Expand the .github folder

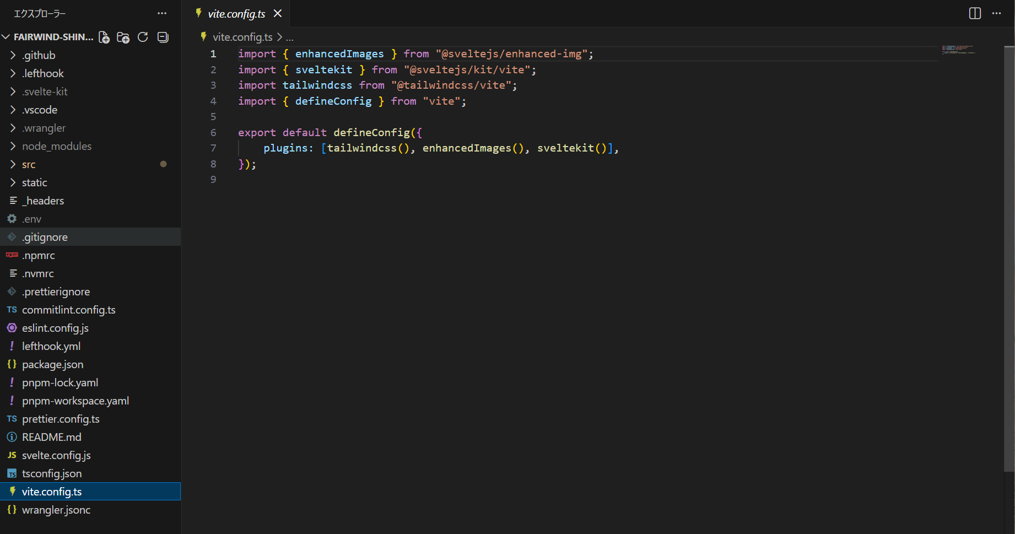point(39,55)
